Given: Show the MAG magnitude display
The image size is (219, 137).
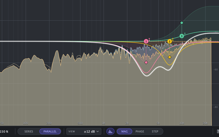Looking at the screenshot, I should [125, 132].
